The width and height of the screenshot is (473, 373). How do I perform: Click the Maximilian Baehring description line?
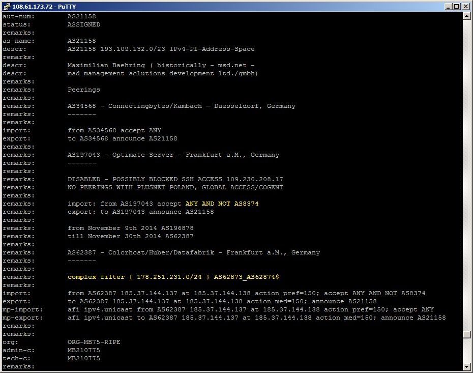click(161, 65)
